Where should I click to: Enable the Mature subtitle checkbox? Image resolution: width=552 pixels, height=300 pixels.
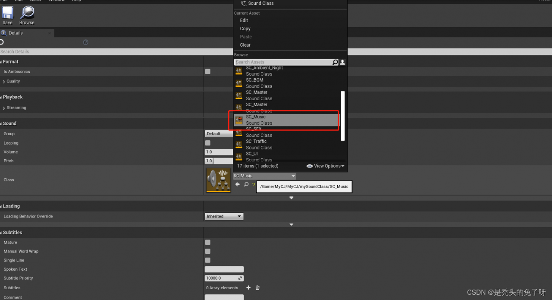(208, 242)
